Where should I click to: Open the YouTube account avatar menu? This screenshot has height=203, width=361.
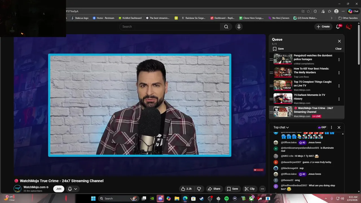click(x=349, y=27)
